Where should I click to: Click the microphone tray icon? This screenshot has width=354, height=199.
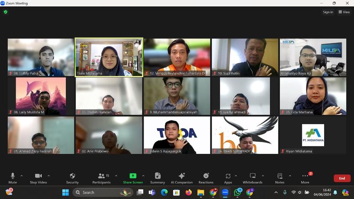285,193
